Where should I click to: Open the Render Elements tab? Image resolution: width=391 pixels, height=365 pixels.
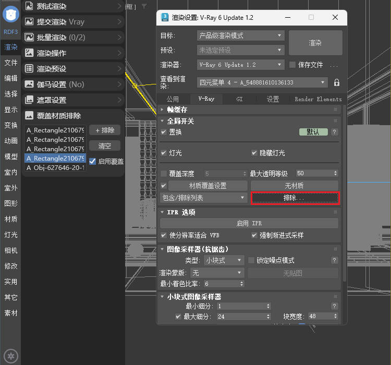(x=317, y=99)
